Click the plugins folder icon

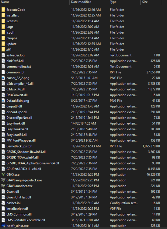pyautogui.click(x=3, y=38)
